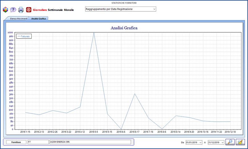
Task: Run search with the magnifying glass button
Action: tap(230, 142)
